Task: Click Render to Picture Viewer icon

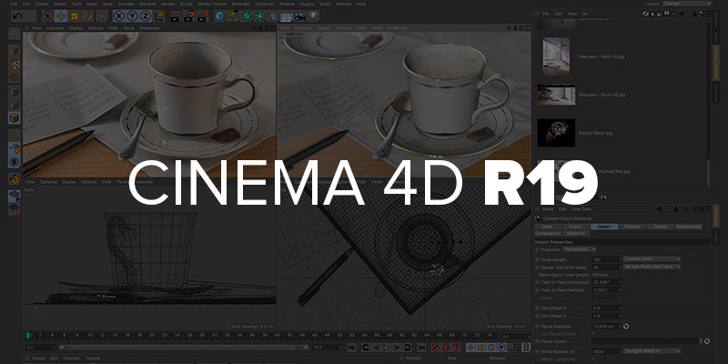Action: (189, 16)
